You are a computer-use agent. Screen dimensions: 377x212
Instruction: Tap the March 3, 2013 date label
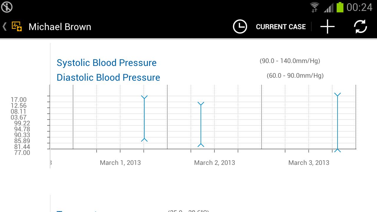309,163
